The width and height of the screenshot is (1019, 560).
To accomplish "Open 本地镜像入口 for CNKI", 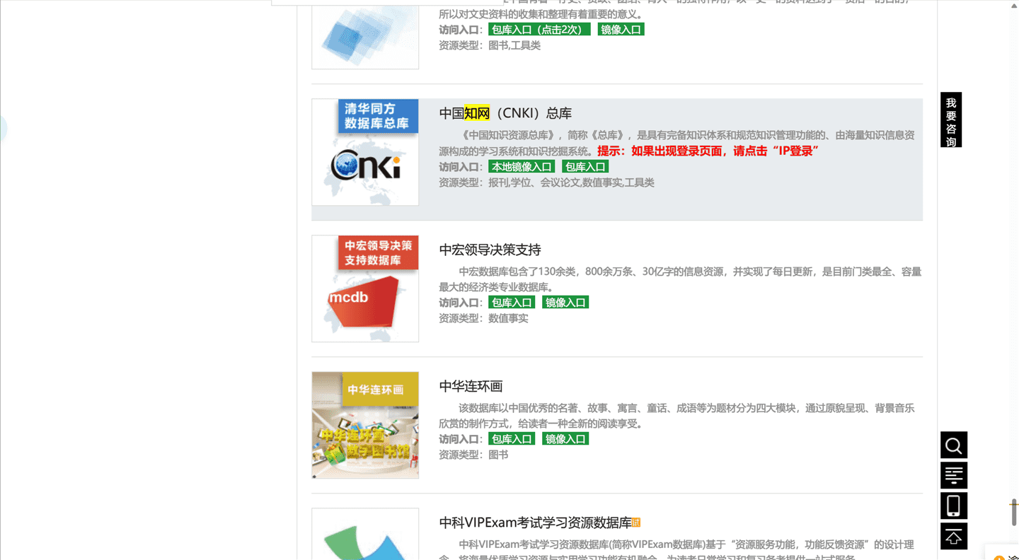I will click(x=522, y=167).
